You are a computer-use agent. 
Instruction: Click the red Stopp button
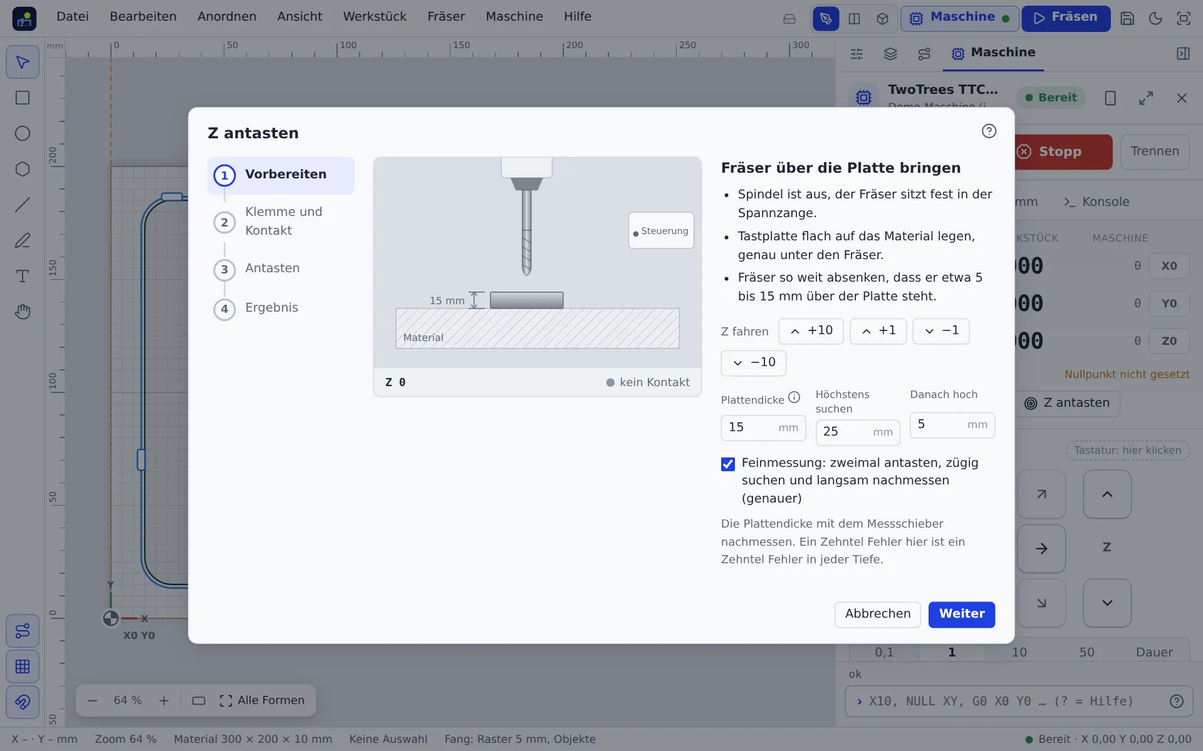pos(1063,152)
